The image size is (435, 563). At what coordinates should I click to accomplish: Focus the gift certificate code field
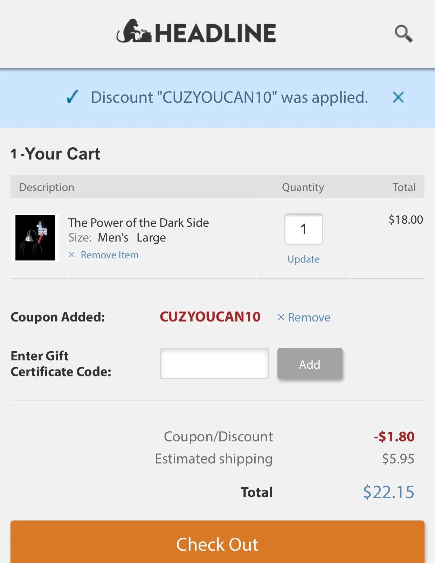click(214, 364)
